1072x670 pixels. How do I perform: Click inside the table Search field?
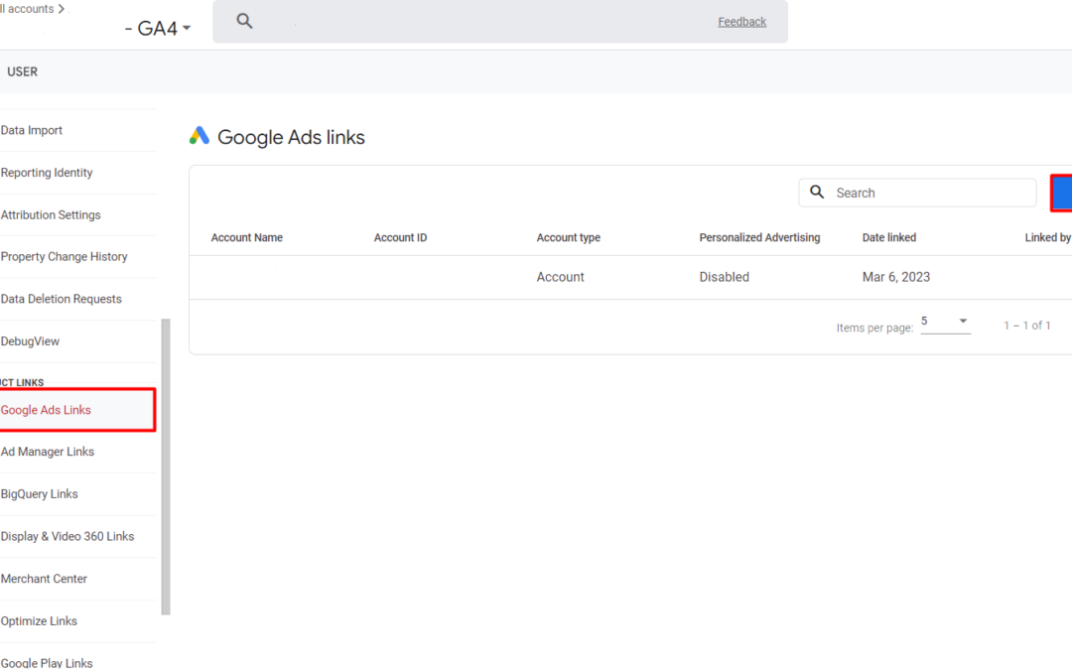point(928,193)
